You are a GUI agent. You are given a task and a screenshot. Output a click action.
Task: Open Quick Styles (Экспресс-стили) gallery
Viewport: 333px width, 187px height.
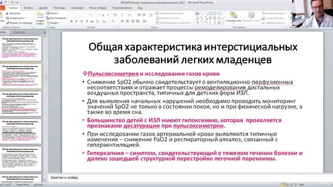coord(251,17)
